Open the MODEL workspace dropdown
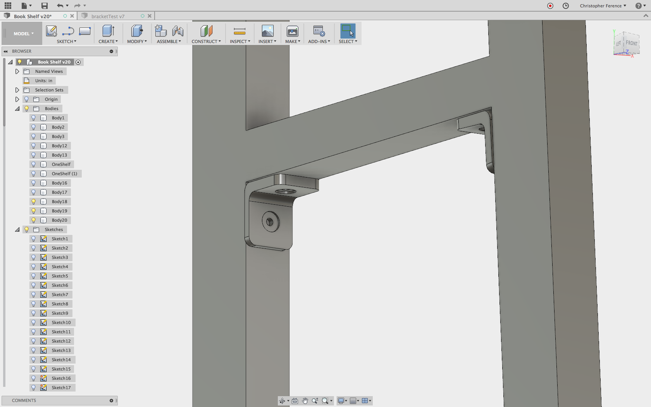651x407 pixels. click(24, 34)
